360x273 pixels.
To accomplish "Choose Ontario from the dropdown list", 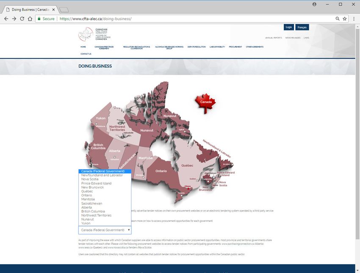I will coord(105,195).
